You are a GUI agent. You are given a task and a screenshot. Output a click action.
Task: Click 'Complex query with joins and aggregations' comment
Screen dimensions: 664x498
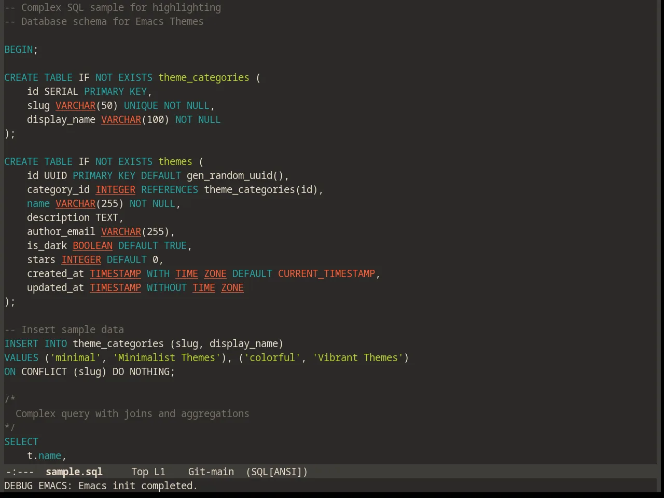pos(132,413)
